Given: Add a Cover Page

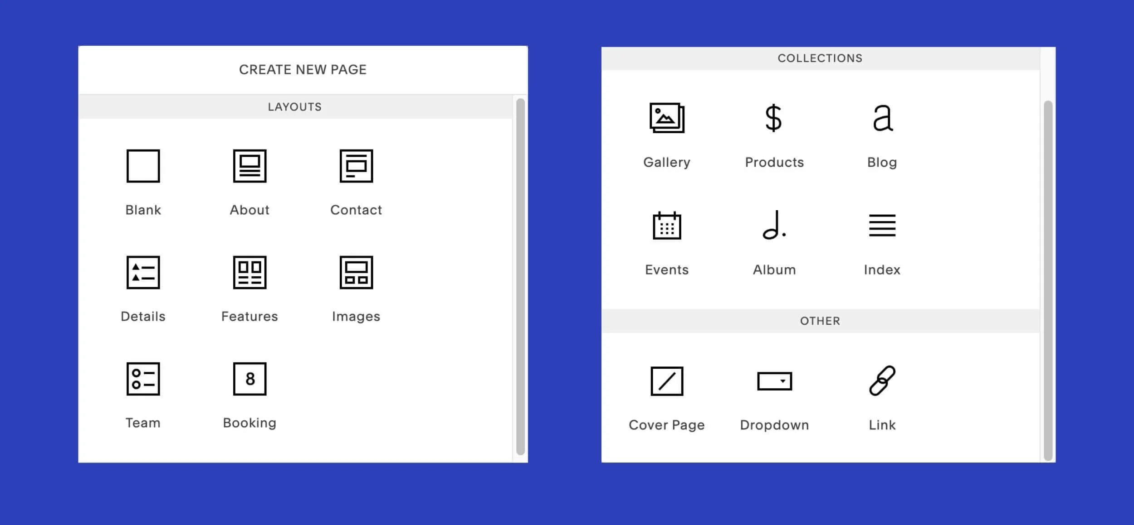Looking at the screenshot, I should 667,381.
